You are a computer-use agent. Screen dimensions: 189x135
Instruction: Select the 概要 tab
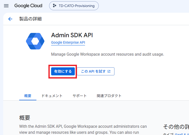pos(28,96)
